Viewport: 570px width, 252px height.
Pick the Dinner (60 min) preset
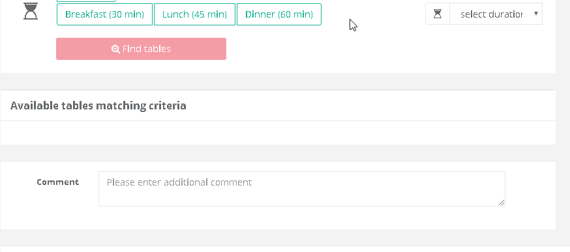point(279,14)
